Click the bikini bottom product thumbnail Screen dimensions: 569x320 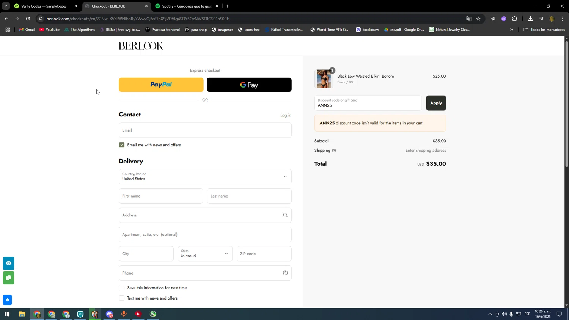click(324, 79)
